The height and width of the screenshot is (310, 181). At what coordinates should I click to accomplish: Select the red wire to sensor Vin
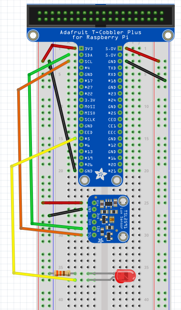[62, 203]
